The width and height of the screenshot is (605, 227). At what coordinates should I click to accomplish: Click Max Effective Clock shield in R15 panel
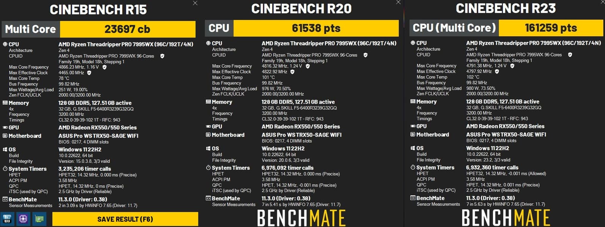point(89,73)
